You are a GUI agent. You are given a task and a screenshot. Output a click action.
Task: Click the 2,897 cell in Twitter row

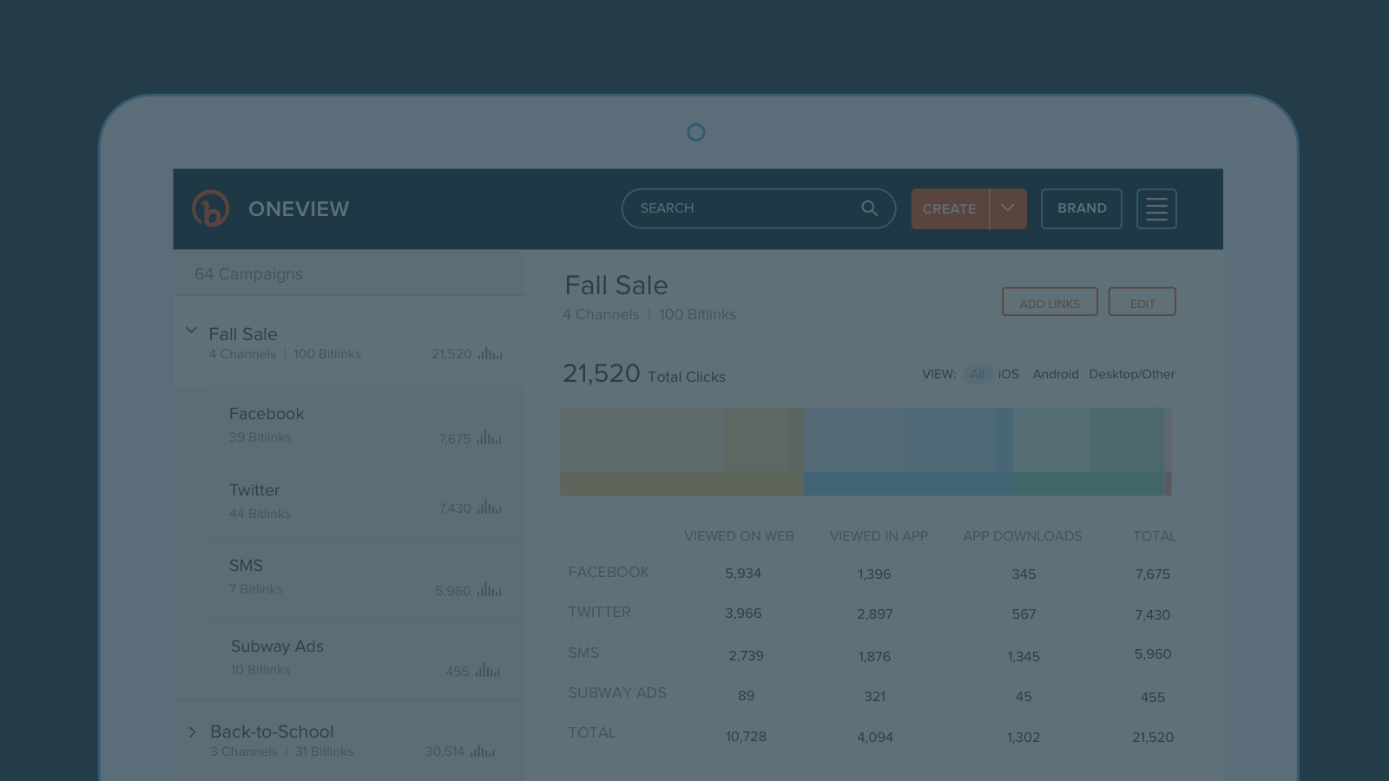point(875,614)
